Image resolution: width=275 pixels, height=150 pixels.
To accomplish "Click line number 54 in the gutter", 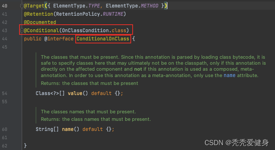I will (4, 94).
